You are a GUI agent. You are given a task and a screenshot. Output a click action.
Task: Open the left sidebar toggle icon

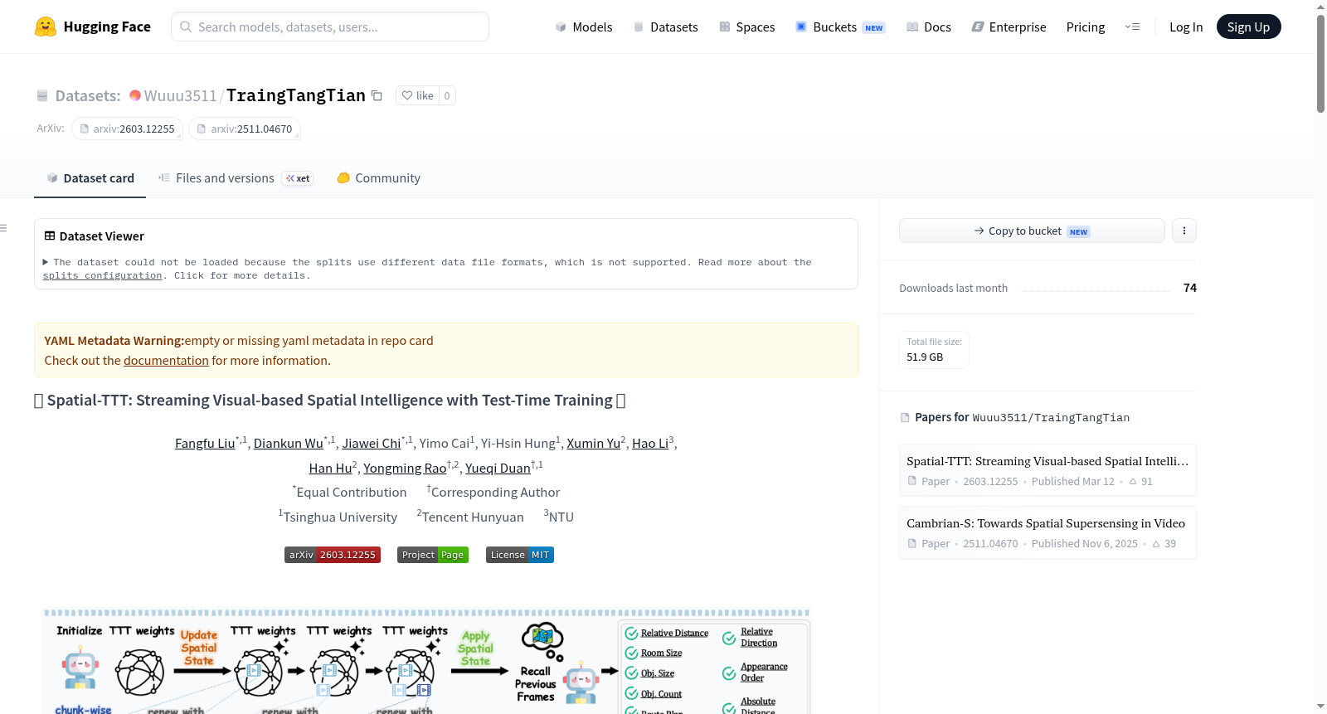[x=3, y=228]
